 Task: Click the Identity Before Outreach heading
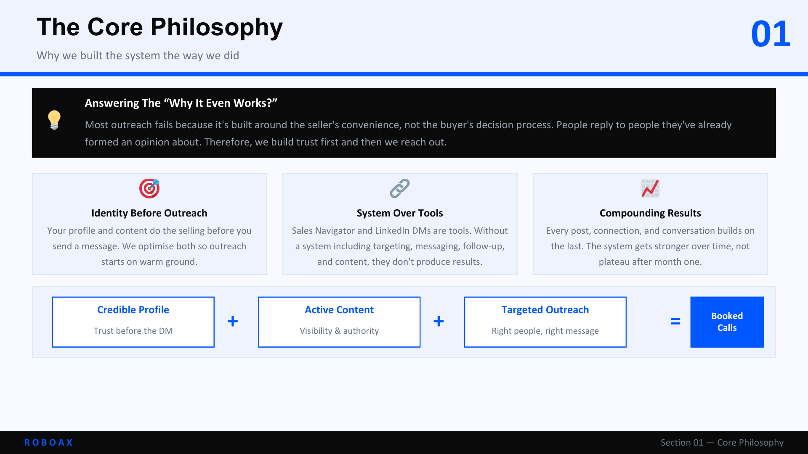149,213
